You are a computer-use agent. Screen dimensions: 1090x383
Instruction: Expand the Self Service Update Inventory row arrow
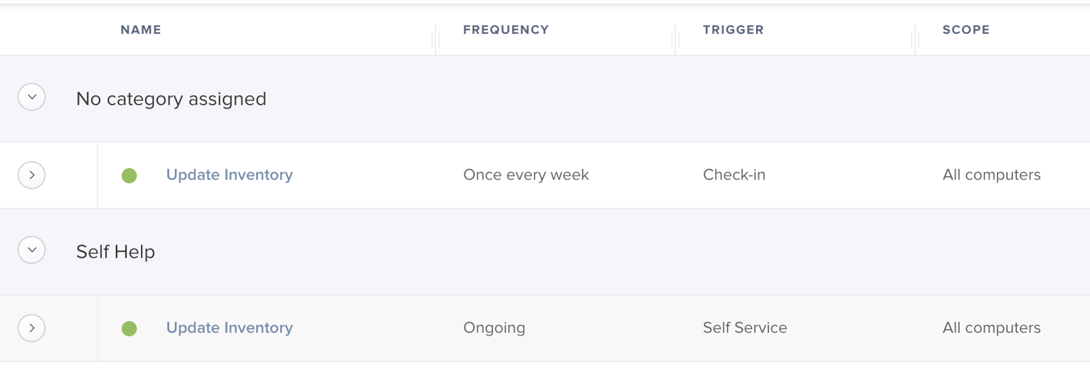click(31, 329)
